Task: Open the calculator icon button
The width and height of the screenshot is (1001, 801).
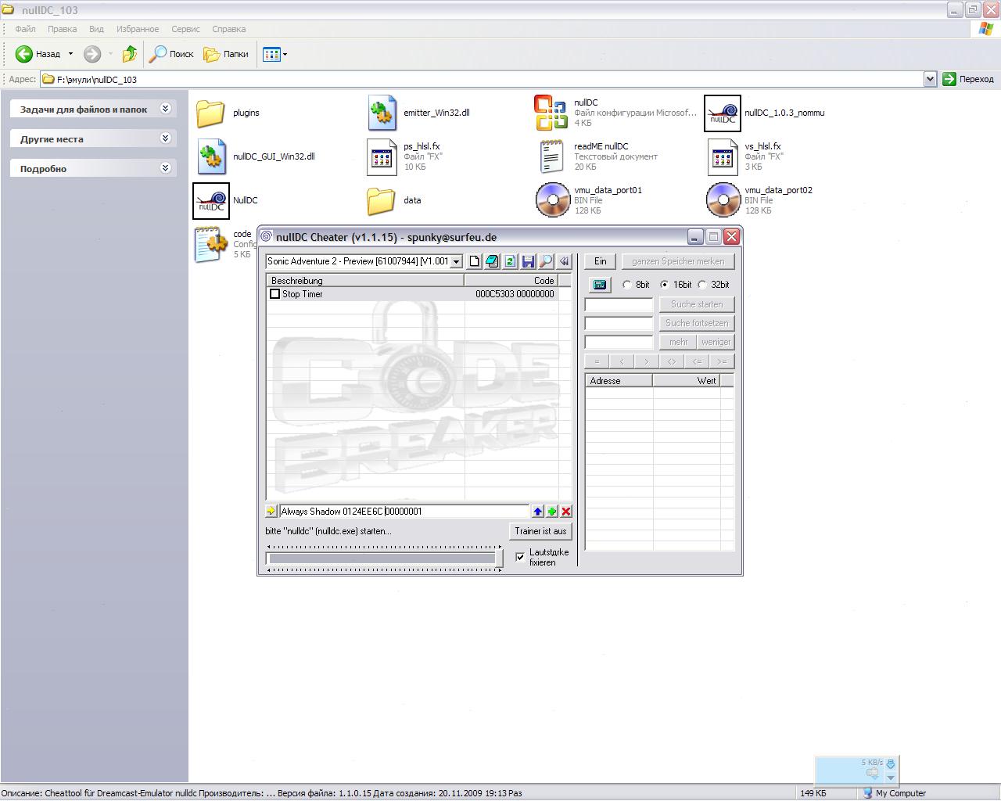Action: [600, 285]
